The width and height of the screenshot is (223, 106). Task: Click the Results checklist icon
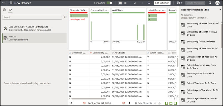coord(6,38)
